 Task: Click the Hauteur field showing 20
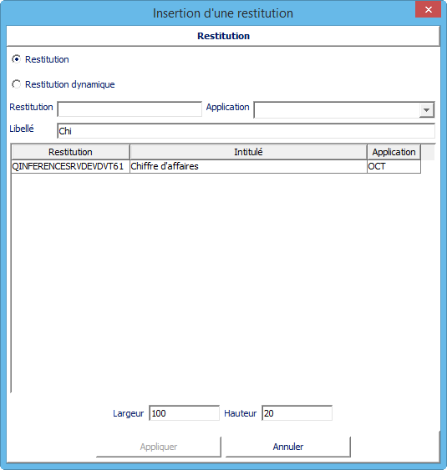[x=297, y=413]
